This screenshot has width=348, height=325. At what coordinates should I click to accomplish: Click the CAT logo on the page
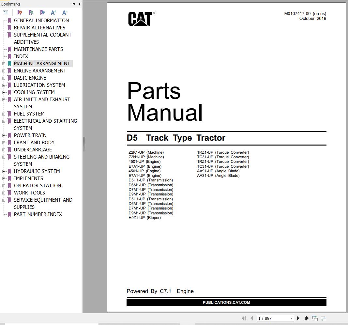tap(141, 19)
